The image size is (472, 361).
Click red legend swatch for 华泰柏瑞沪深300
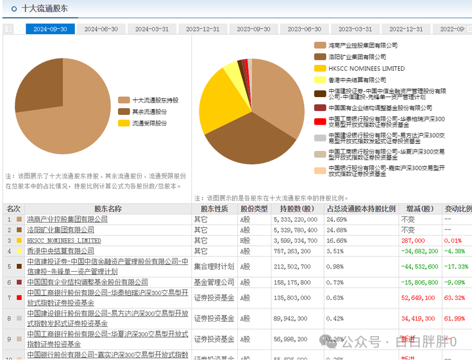[x=320, y=121]
